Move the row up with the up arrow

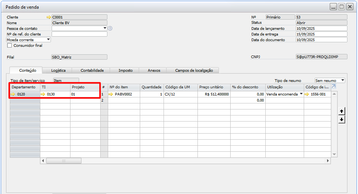point(341,111)
